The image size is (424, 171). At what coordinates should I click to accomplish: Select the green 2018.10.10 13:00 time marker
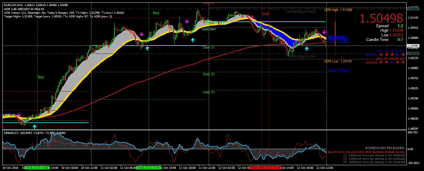pyautogui.click(x=37, y=168)
